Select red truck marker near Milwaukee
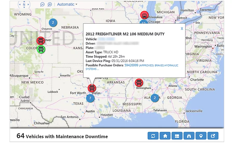The width and height of the screenshot is (234, 143). (x=144, y=15)
